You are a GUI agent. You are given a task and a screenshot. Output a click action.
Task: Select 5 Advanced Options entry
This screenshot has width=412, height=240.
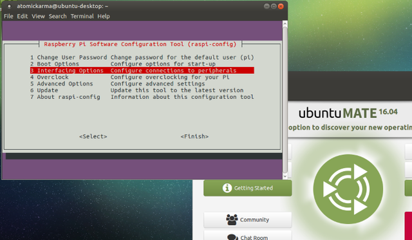click(x=142, y=84)
